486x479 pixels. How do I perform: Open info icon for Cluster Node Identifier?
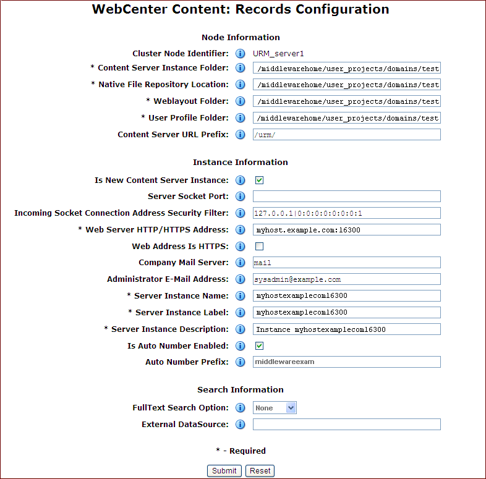(240, 54)
